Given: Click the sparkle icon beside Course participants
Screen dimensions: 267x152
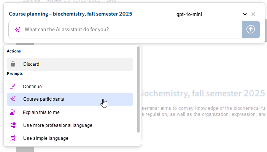Looking at the screenshot, I should pyautogui.click(x=13, y=99).
